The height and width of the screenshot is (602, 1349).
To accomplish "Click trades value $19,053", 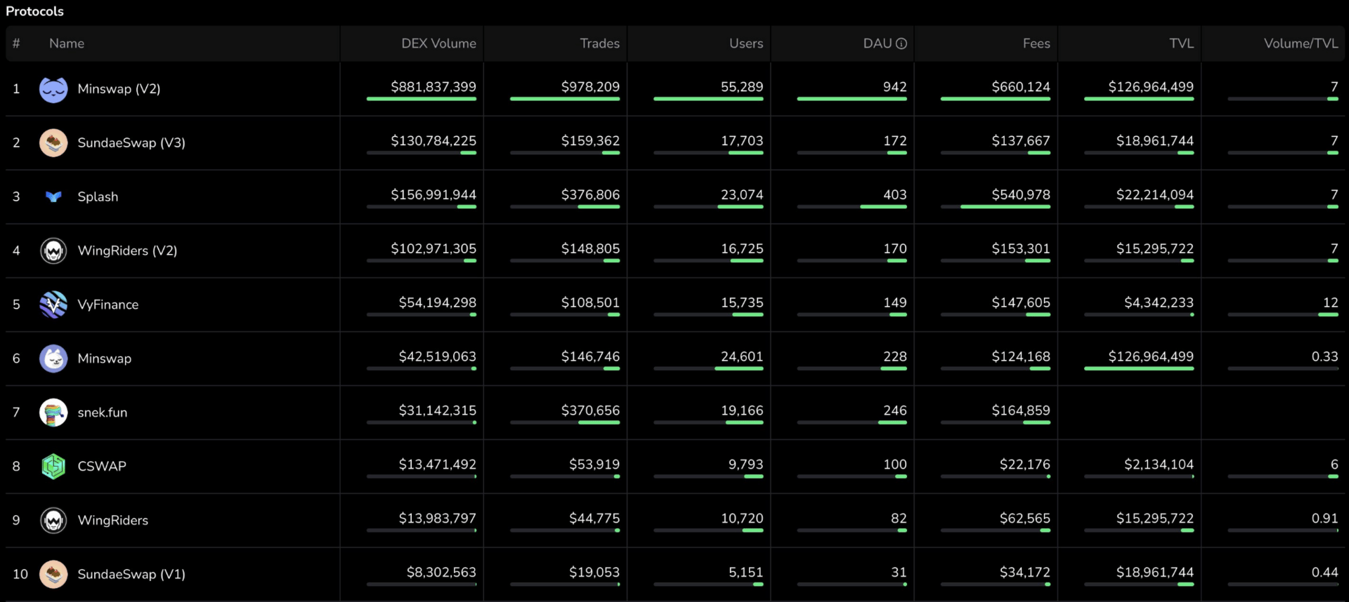I will [x=594, y=573].
